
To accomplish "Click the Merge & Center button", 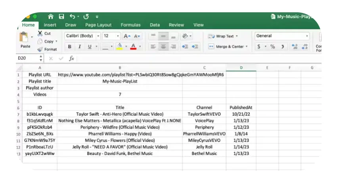I will pyautogui.click(x=226, y=46).
